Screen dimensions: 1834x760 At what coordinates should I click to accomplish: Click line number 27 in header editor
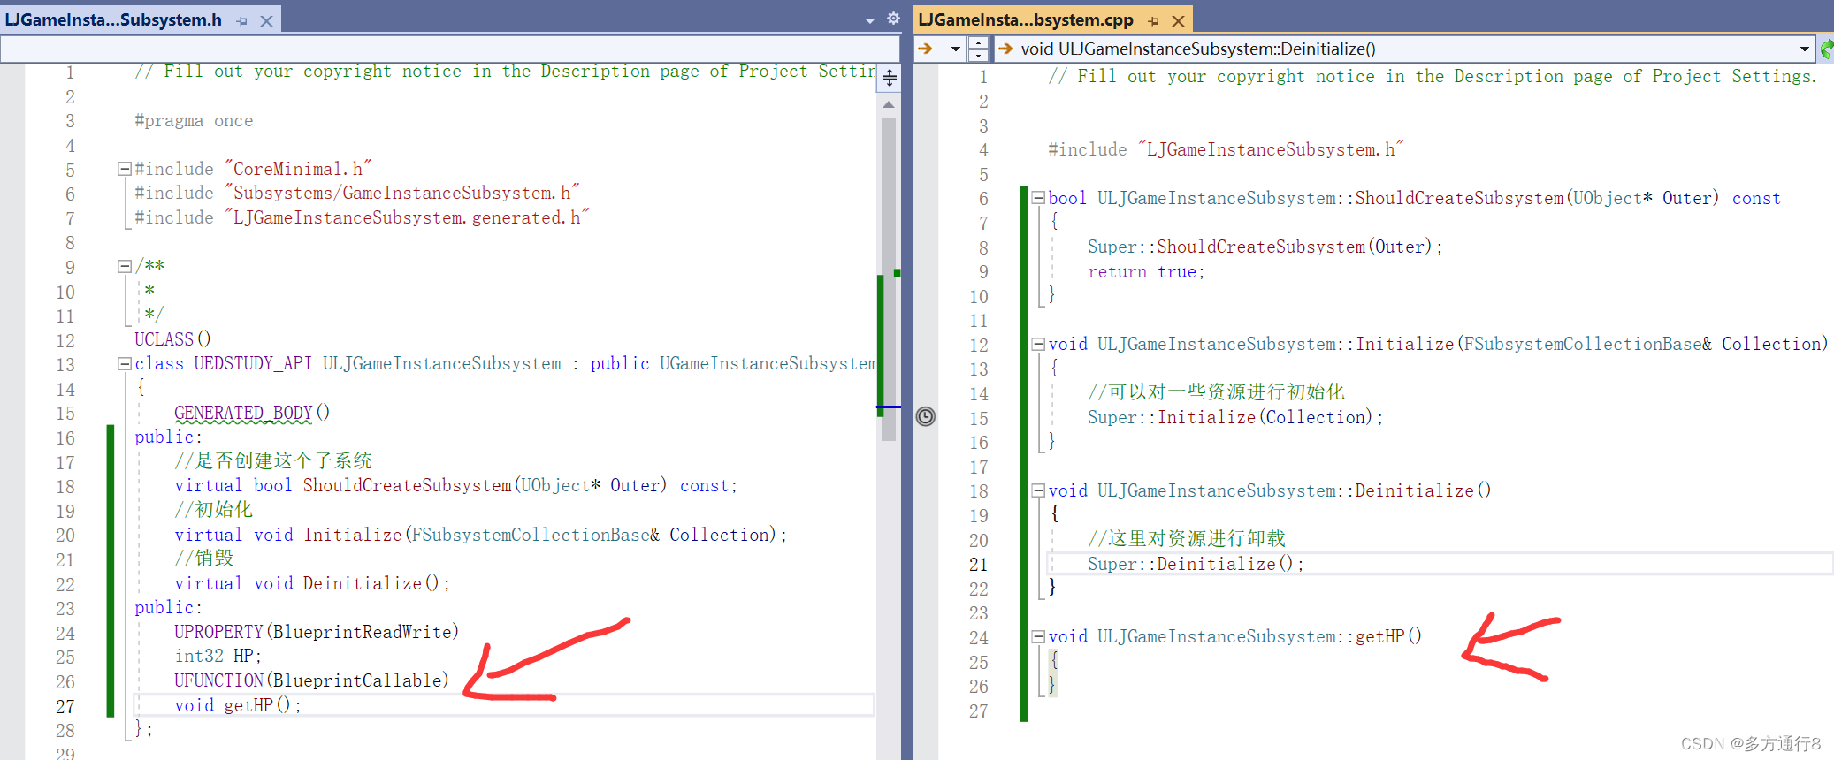65,706
